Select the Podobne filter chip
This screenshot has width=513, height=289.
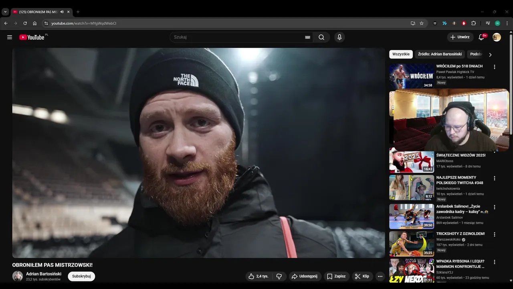[x=476, y=54]
